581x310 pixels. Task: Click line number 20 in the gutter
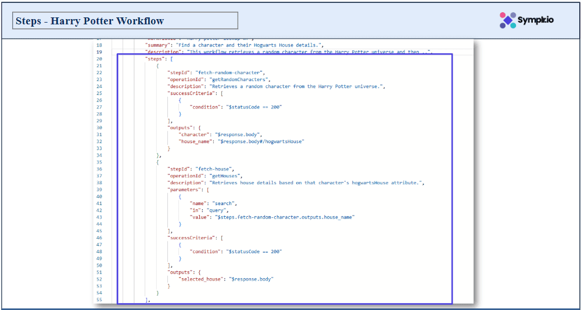coord(99,59)
